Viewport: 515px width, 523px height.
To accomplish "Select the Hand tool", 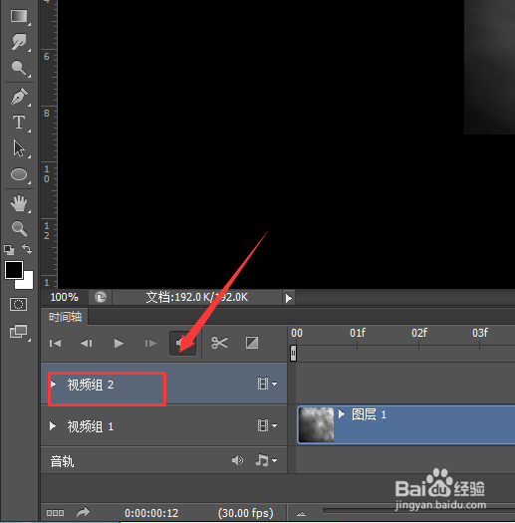I will pos(19,203).
